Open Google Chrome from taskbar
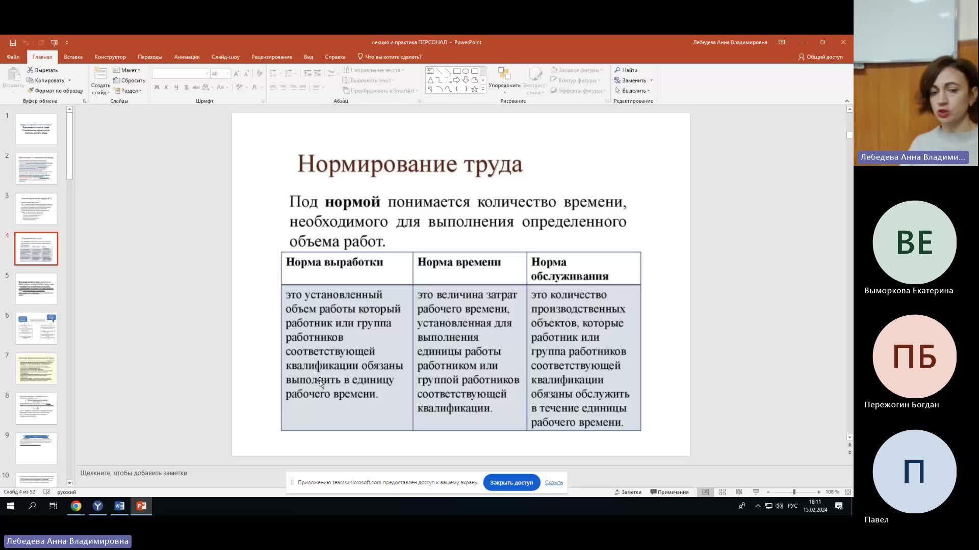 point(76,506)
